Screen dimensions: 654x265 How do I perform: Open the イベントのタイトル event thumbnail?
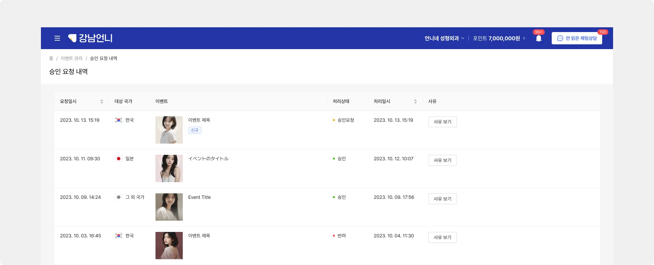[x=169, y=168]
